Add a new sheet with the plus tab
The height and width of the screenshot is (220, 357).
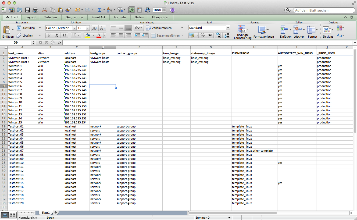[x=56, y=212]
